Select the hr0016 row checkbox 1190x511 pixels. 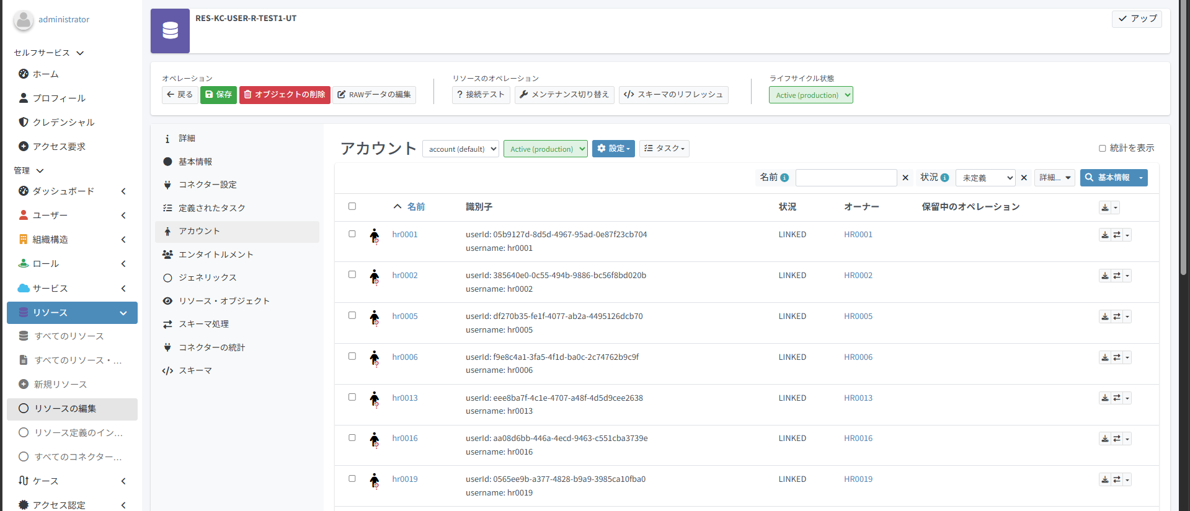click(x=352, y=437)
